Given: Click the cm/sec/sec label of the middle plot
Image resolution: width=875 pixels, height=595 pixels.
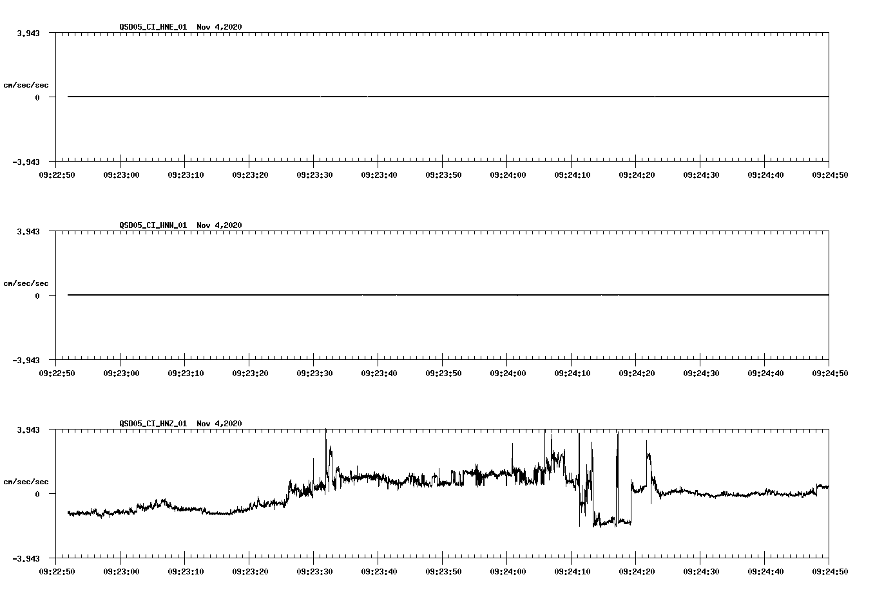Looking at the screenshot, I should pyautogui.click(x=27, y=283).
